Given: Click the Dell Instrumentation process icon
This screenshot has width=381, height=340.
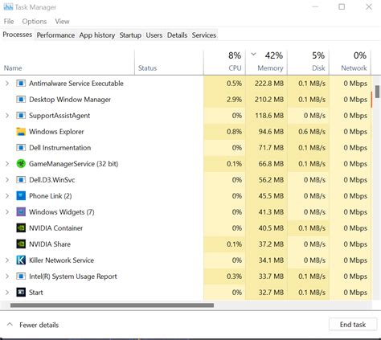Looking at the screenshot, I should pos(21,148).
